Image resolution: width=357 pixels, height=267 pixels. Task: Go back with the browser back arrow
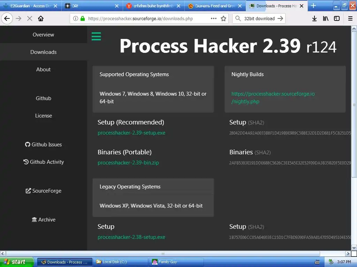tap(7, 18)
